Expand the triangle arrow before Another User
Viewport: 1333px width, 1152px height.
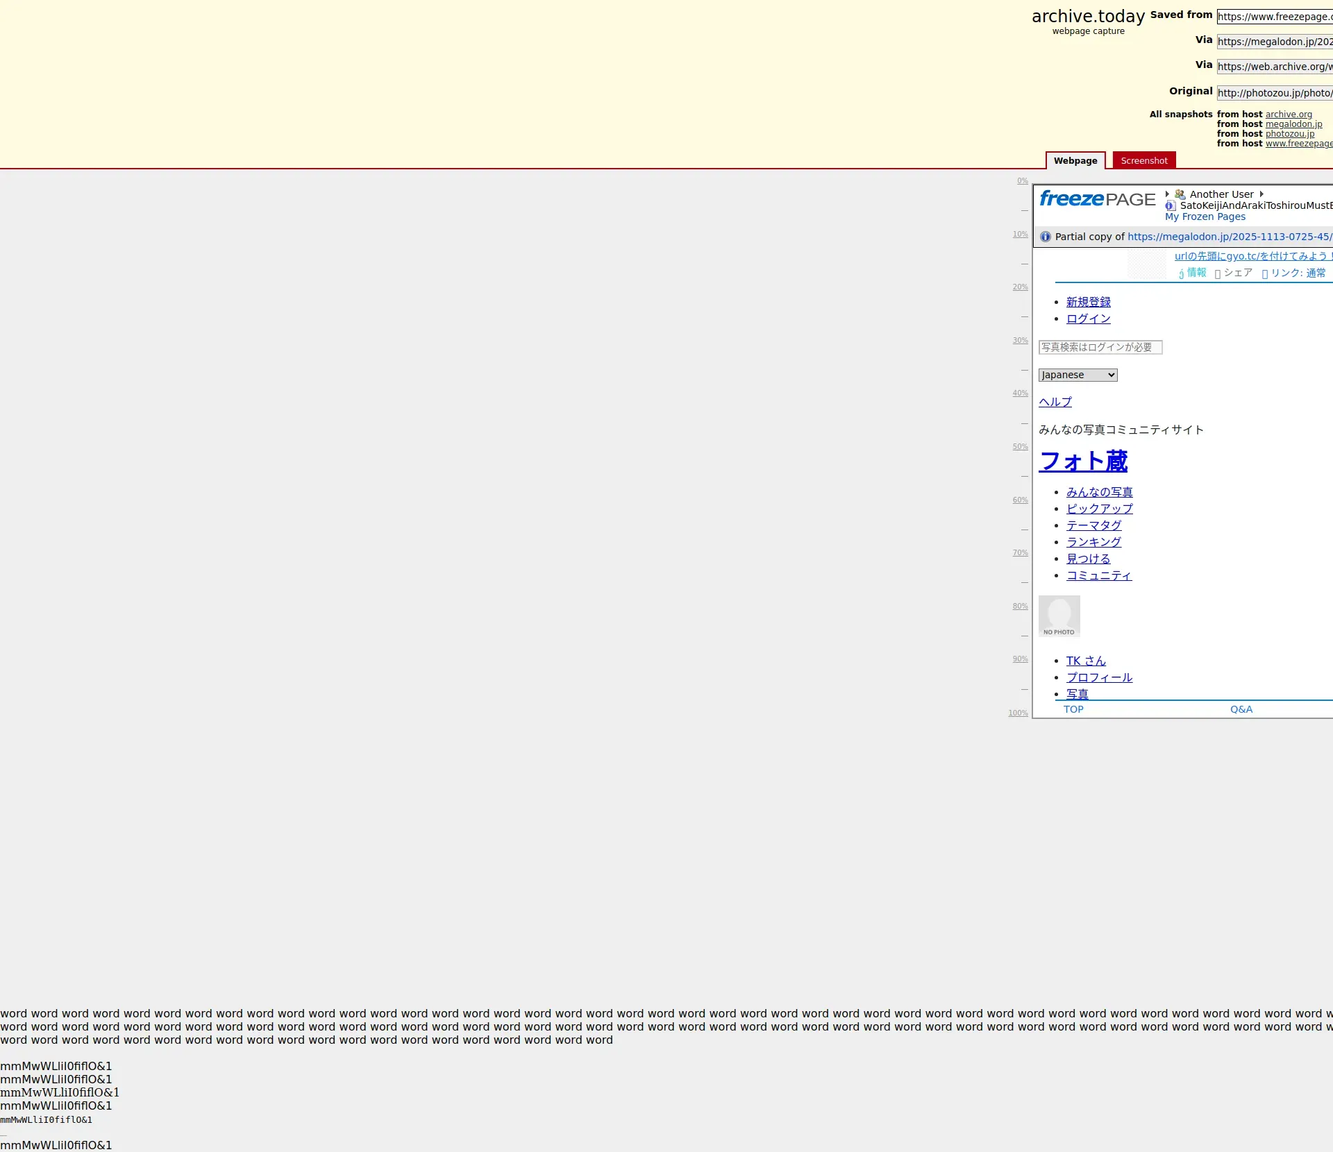pos(1167,194)
